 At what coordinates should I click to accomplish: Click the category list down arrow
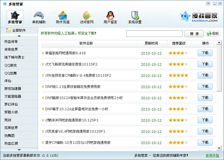click(x=19, y=150)
